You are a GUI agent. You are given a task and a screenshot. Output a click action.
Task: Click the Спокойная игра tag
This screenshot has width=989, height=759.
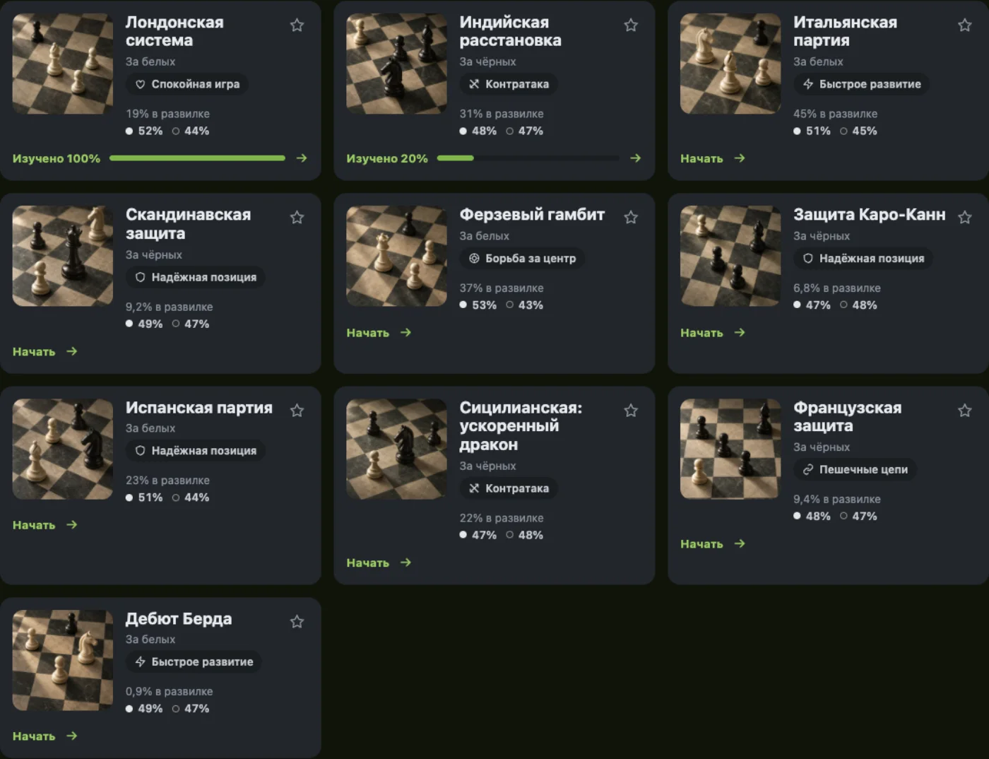[x=187, y=84]
